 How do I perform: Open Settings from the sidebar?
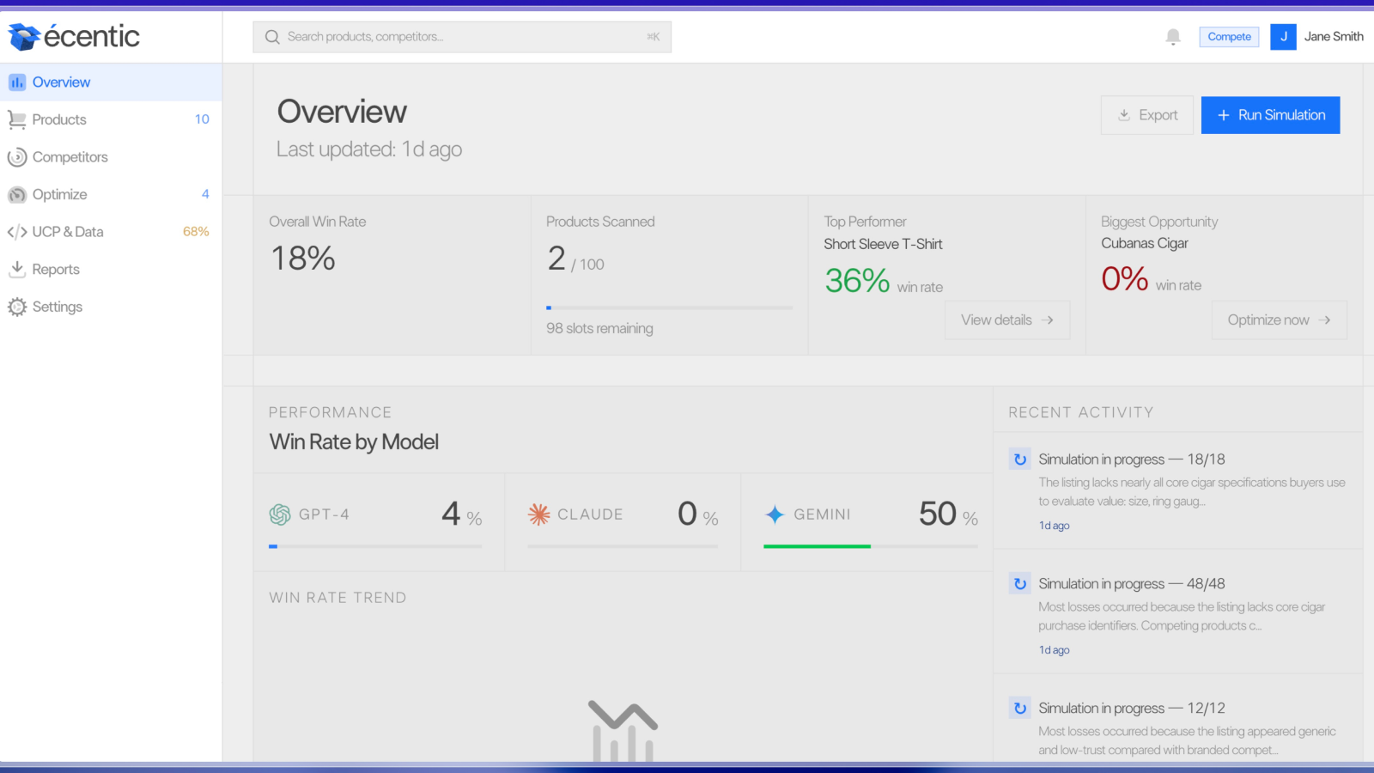click(x=111, y=307)
